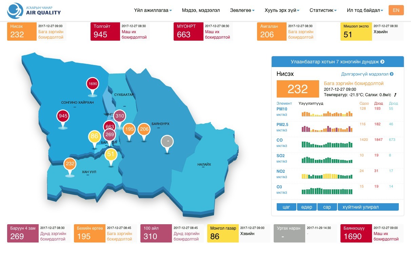Screen dimensions: 411x253
Task: Select the yellow 51 map pin
Action: tap(111, 154)
